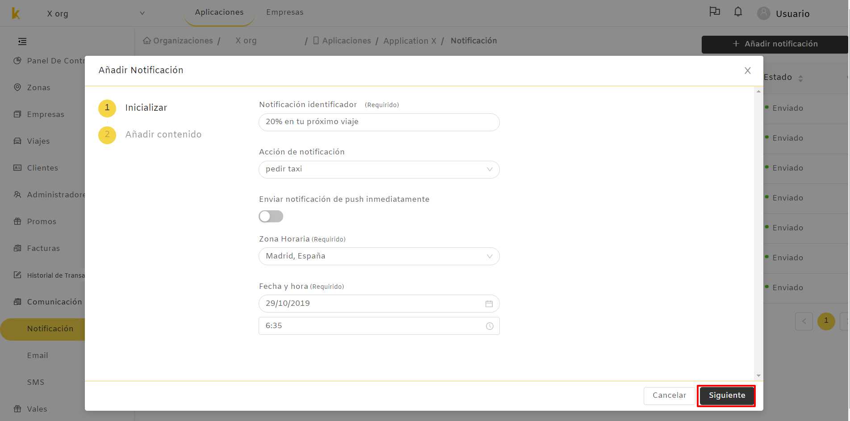Click the Siguiente button
Screen dimensions: 850x421
pyautogui.click(x=727, y=396)
